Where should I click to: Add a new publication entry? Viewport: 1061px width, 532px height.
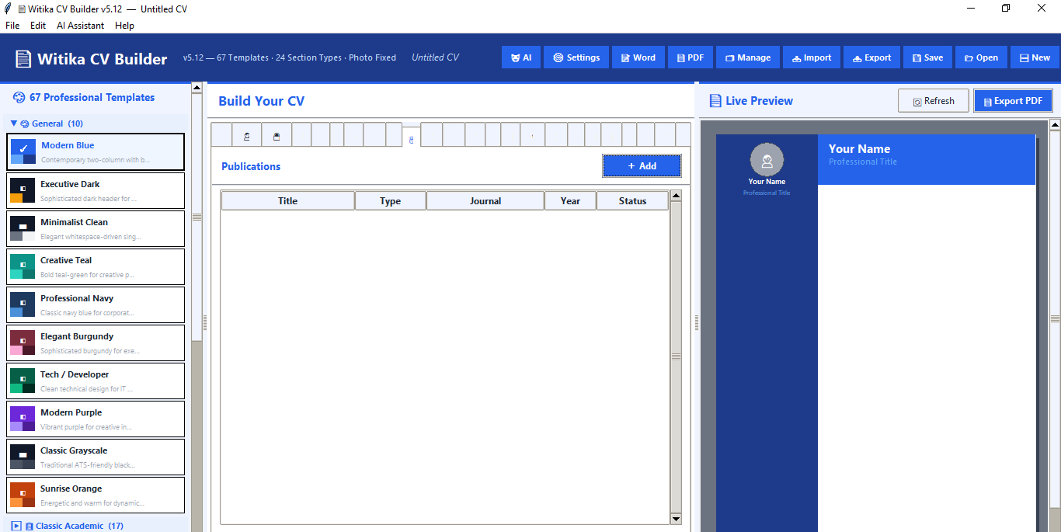[x=642, y=166]
